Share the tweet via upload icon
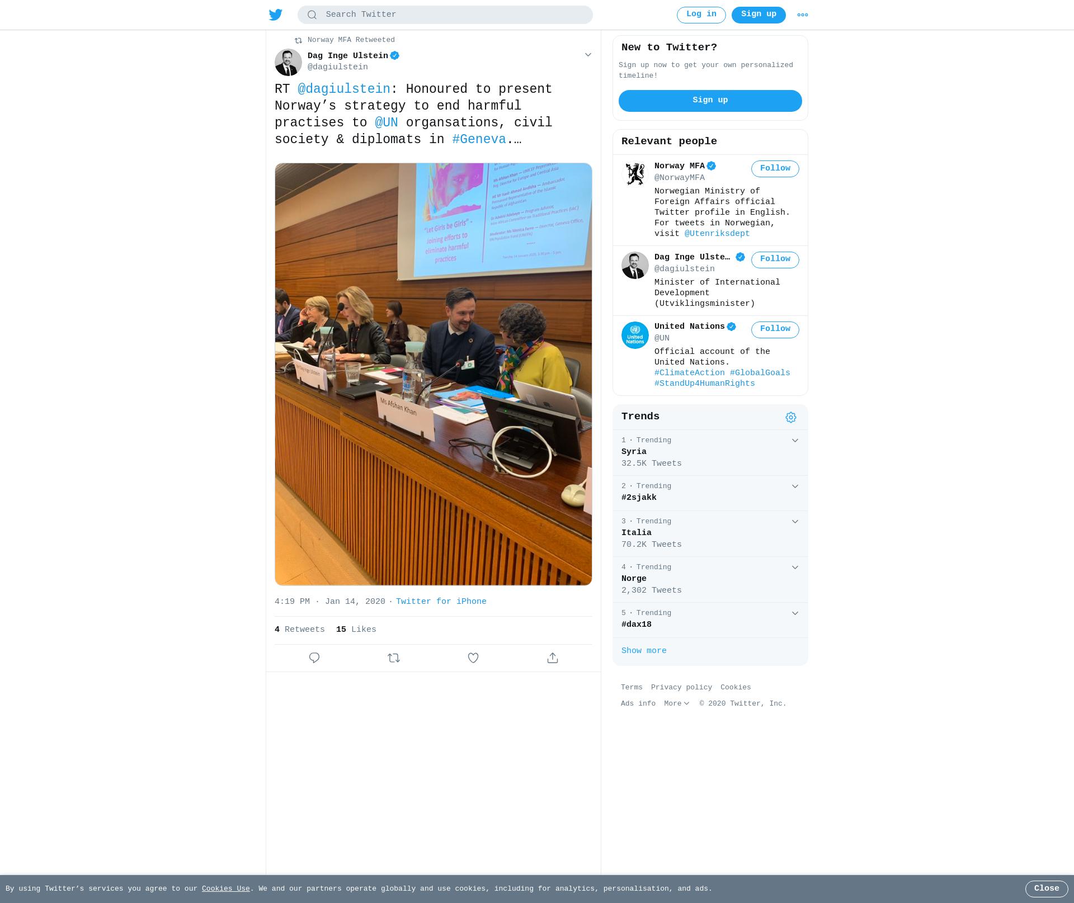Viewport: 1074px width, 903px height. [x=553, y=658]
